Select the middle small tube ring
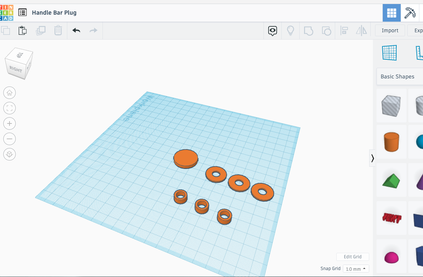 pos(202,206)
